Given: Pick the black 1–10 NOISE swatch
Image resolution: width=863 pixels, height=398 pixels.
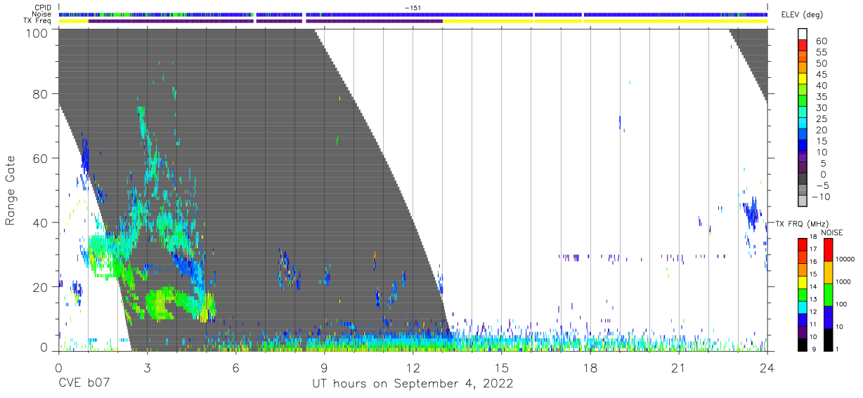Looking at the screenshot, I should (x=829, y=339).
